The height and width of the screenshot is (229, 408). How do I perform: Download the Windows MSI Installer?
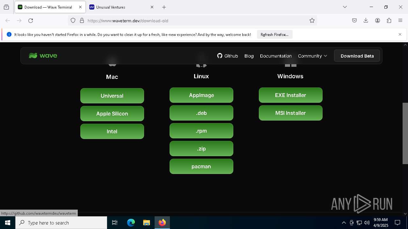pyautogui.click(x=291, y=113)
